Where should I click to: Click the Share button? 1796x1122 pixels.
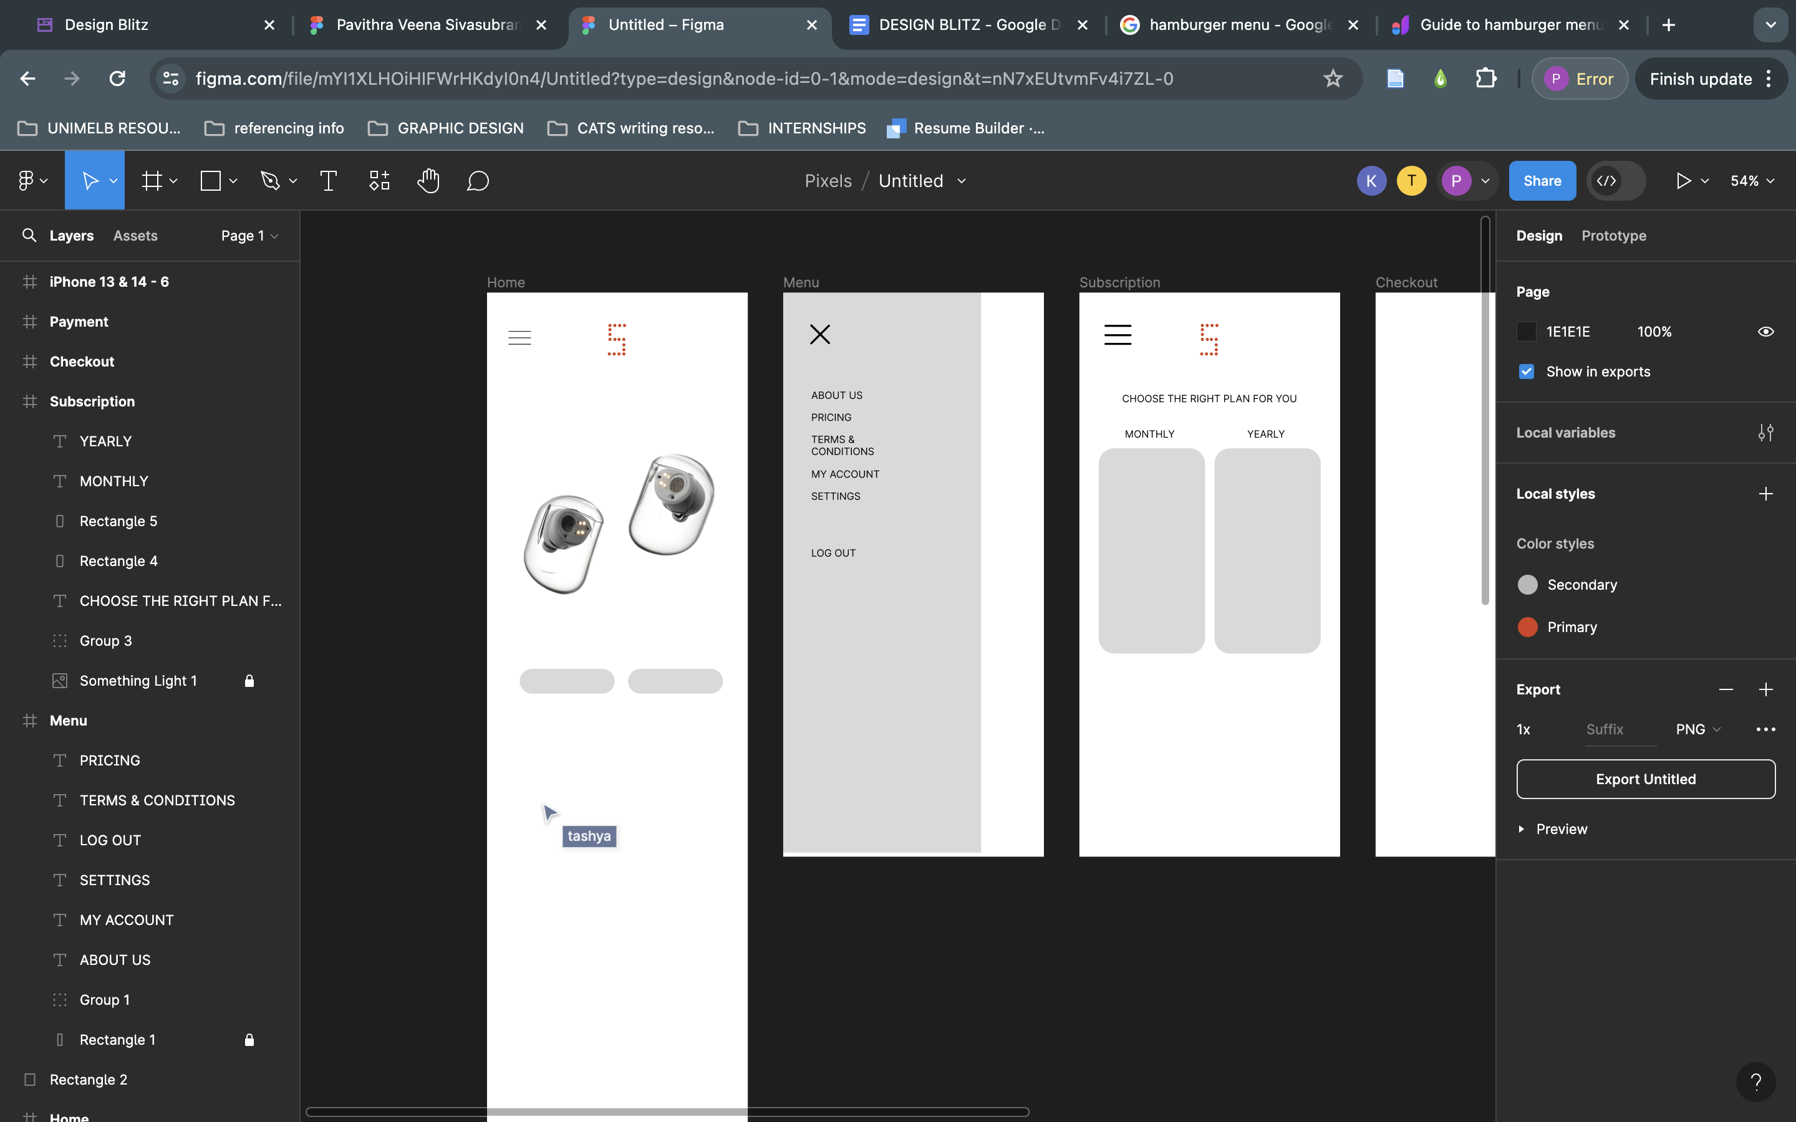(1542, 181)
